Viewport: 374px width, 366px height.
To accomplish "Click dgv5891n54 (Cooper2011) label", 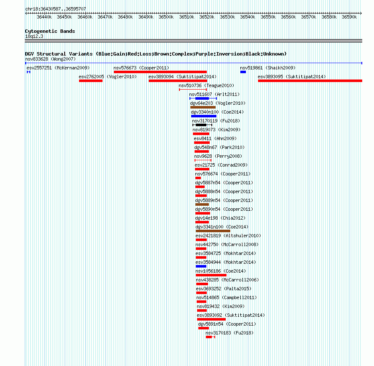I will coord(227,324).
